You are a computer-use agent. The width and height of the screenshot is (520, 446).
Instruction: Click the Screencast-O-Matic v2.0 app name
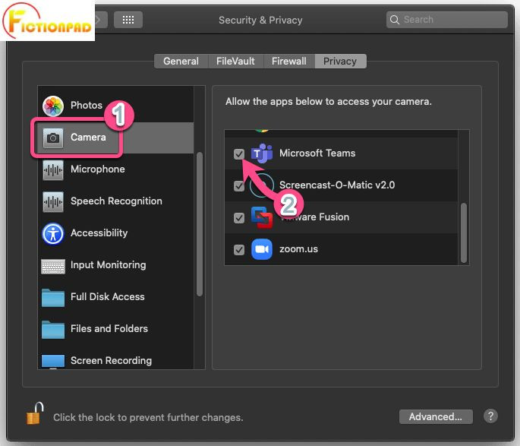(337, 185)
